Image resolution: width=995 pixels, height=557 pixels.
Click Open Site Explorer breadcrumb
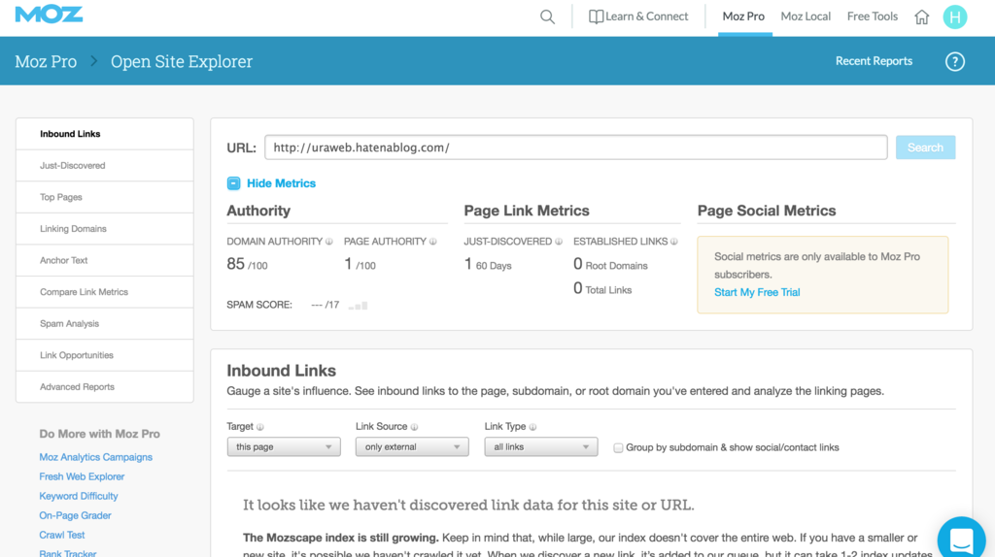coord(182,61)
